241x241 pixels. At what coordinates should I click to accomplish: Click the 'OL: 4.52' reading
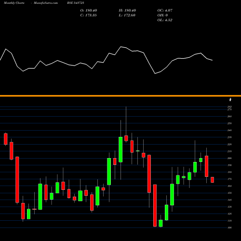165,20
